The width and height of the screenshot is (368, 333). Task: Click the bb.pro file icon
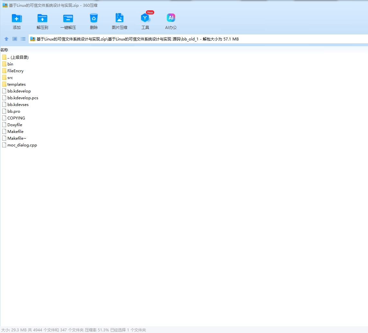[x=4, y=111]
